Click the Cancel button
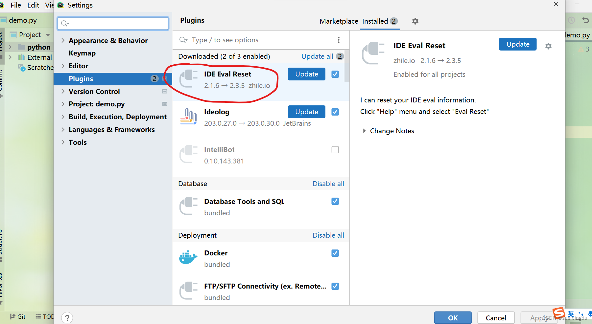Screen dimensions: 592x324 496,318
